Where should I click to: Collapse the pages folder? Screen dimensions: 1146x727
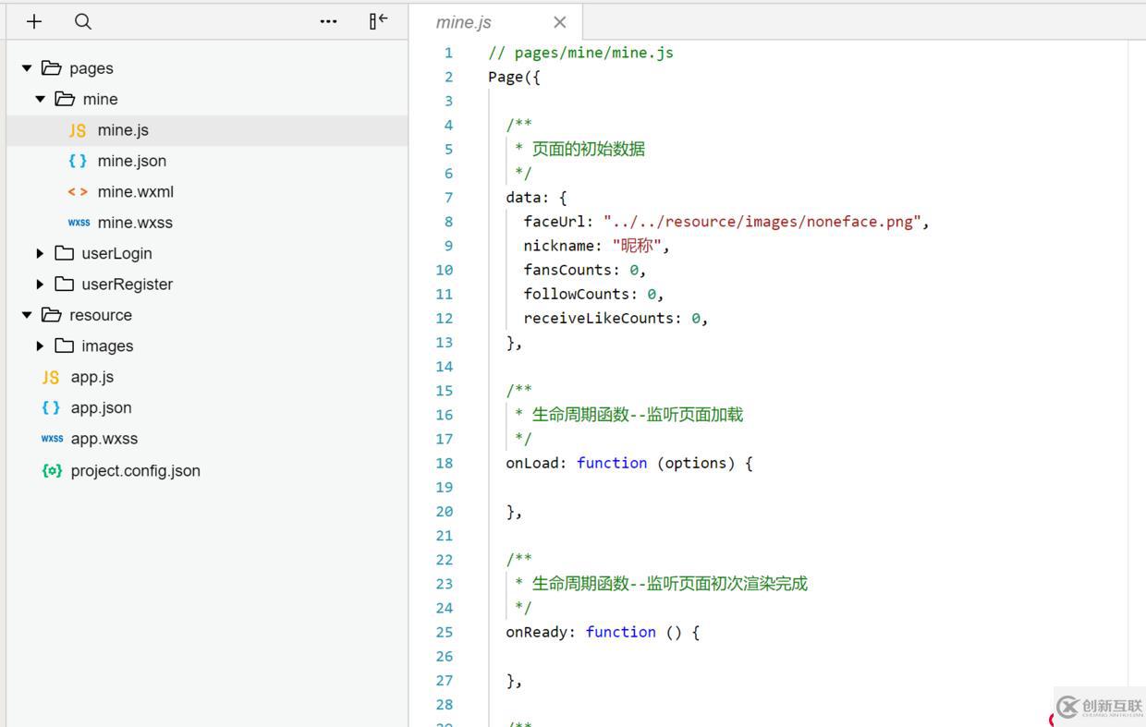[27, 68]
